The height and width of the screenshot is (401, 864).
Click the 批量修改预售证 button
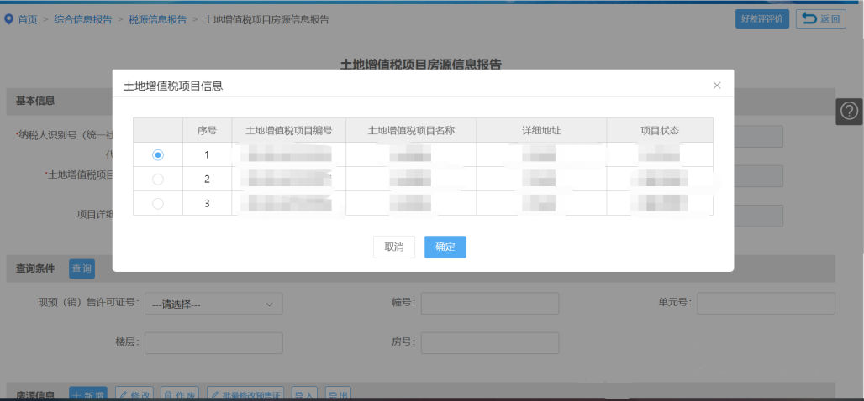(245, 394)
